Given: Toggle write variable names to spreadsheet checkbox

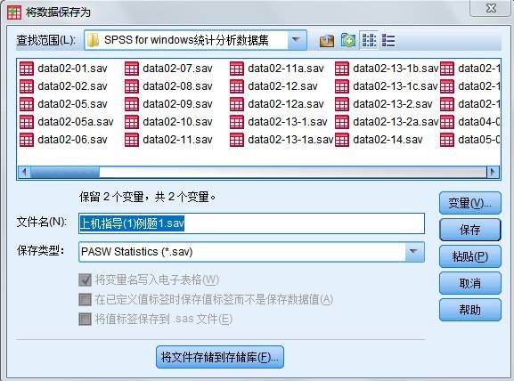Looking at the screenshot, I should pyautogui.click(x=85, y=280).
